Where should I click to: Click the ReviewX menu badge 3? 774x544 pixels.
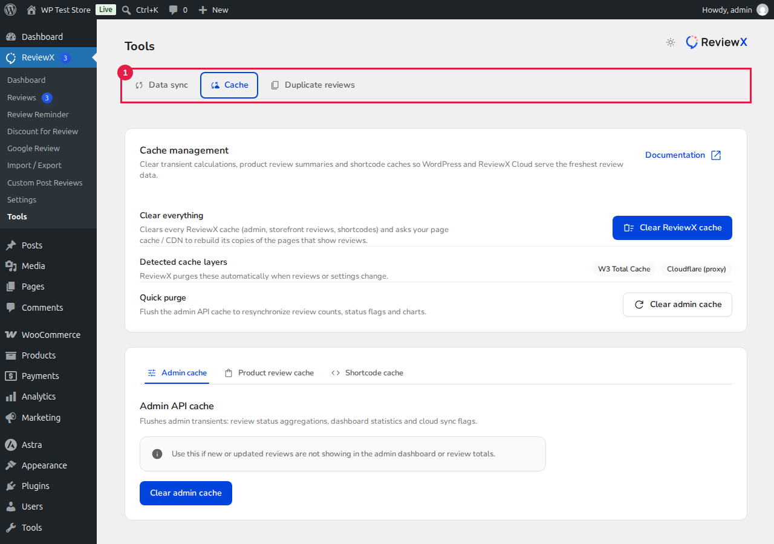pyautogui.click(x=65, y=58)
